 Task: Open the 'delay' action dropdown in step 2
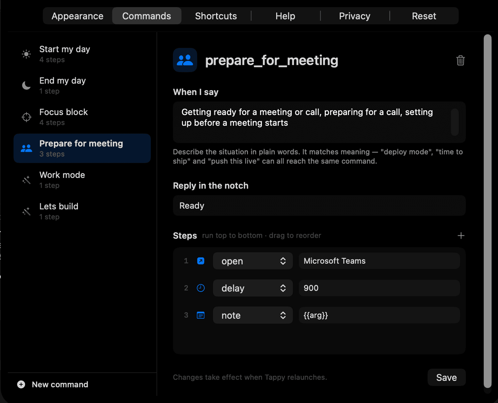click(x=253, y=288)
